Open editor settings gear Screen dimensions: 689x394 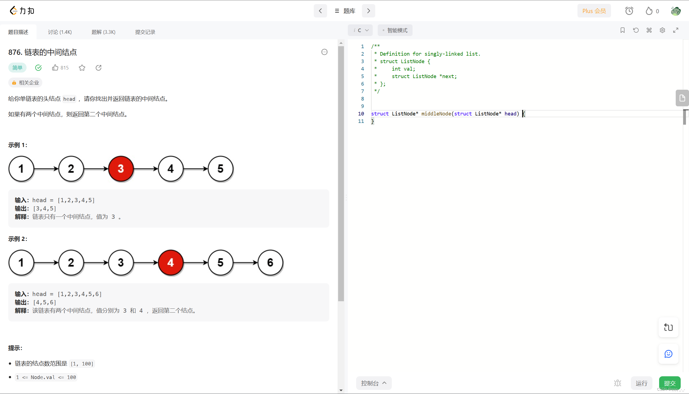[662, 30]
